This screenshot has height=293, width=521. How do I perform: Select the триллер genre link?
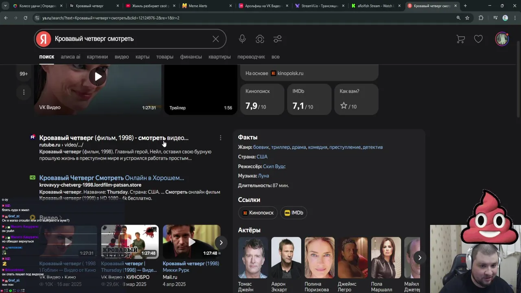[x=280, y=147]
